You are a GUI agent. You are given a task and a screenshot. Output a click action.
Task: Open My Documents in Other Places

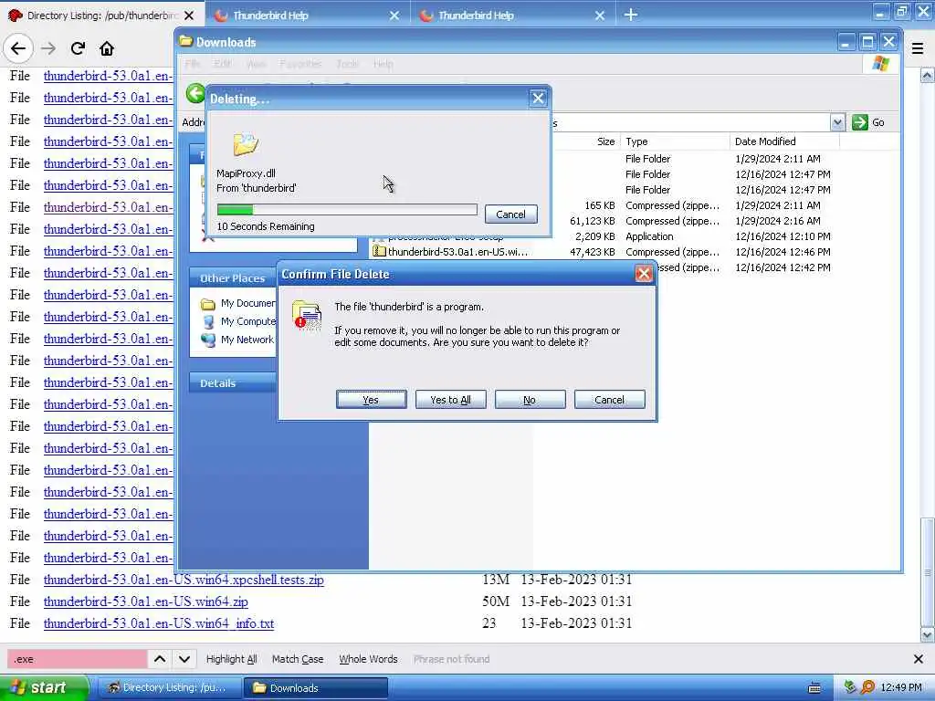(x=239, y=303)
